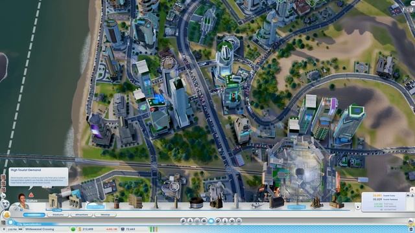Select the small brown tower landmark thumbnail
The height and width of the screenshot is (233, 415).
pos(117,203)
